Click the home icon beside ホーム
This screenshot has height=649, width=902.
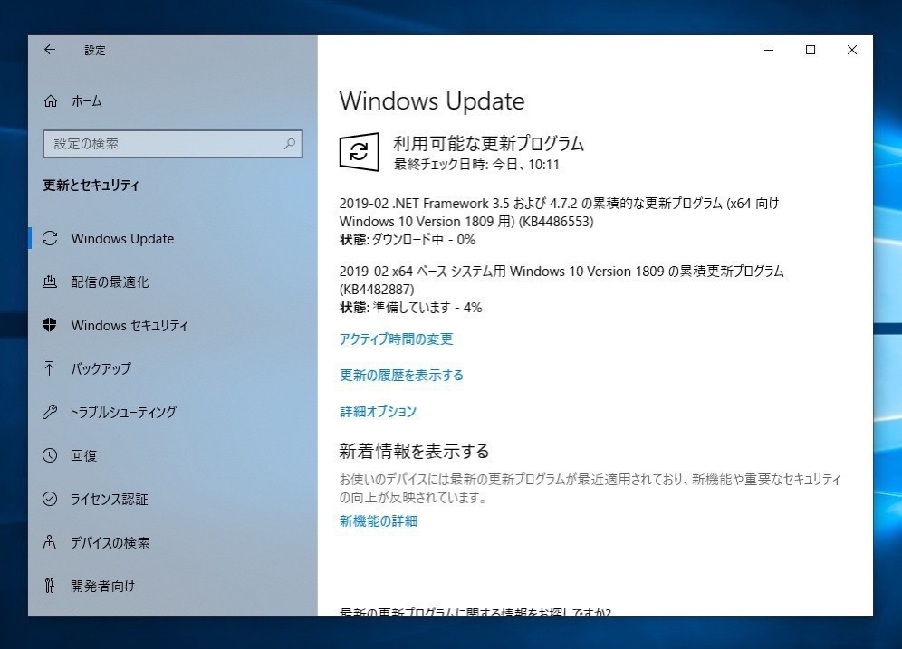51,101
